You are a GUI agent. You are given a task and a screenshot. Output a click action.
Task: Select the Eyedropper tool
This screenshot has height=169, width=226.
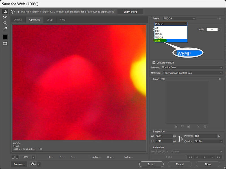coord(5,28)
